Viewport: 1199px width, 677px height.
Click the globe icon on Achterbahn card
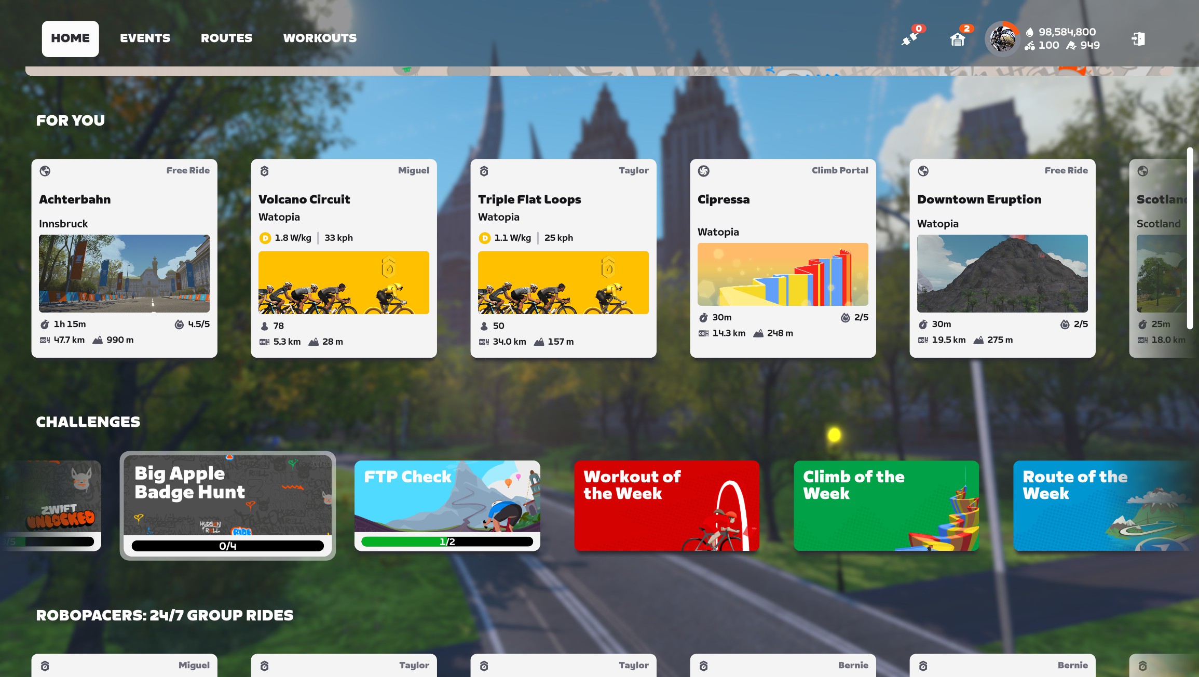click(45, 171)
